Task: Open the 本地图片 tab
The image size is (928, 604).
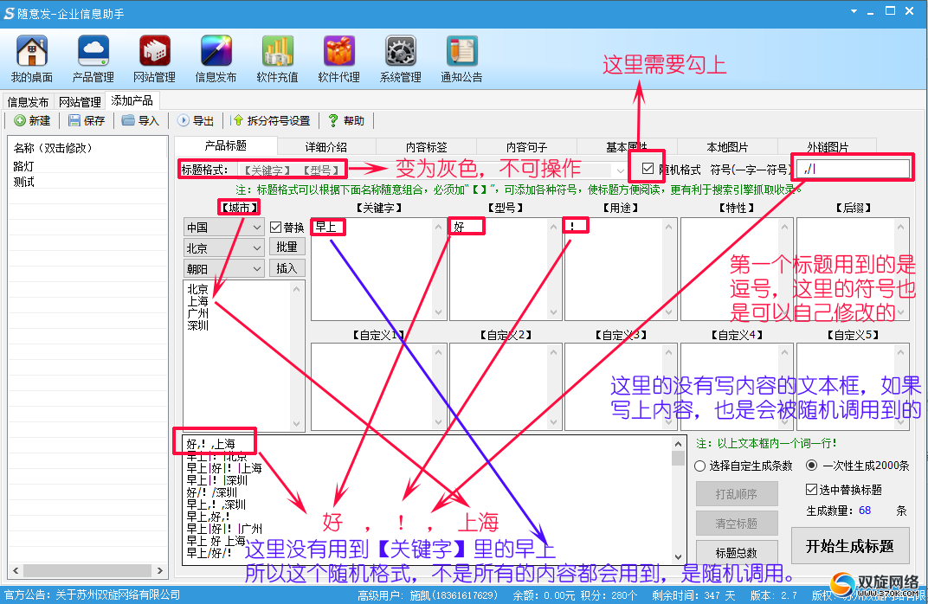Action: [x=727, y=147]
